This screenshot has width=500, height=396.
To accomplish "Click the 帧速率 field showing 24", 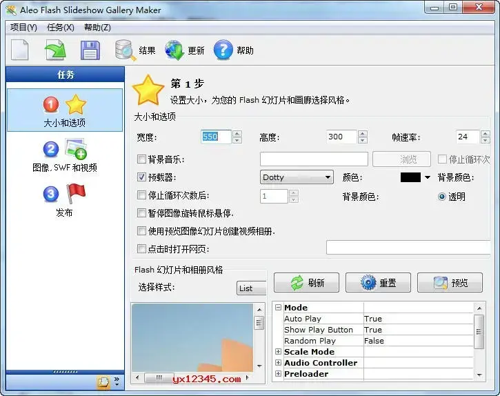I will (468, 137).
